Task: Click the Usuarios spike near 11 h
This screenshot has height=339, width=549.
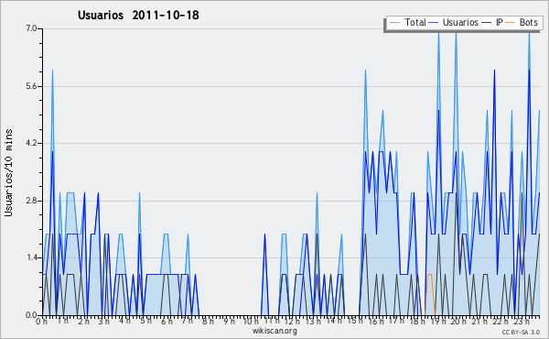Action: [x=264, y=274]
